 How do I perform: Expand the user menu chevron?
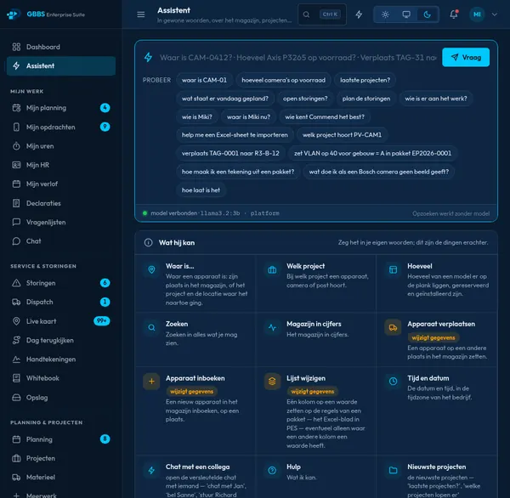(495, 14)
